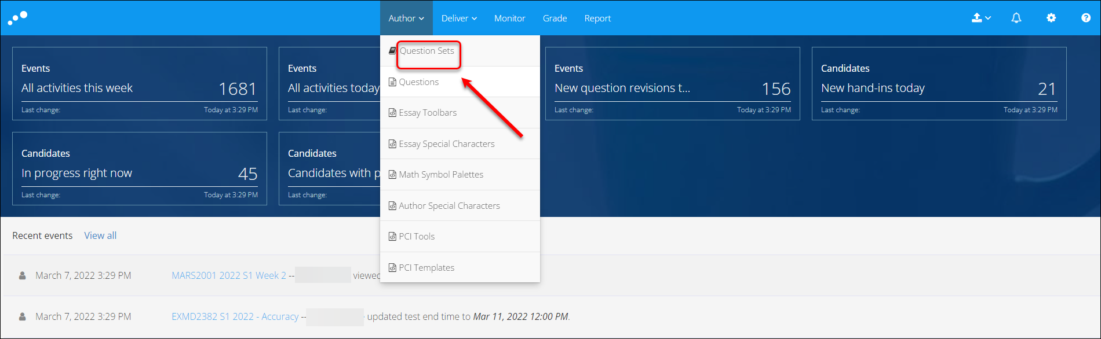
Task: Click the icon beside Author Special Characters
Action: (x=392, y=206)
